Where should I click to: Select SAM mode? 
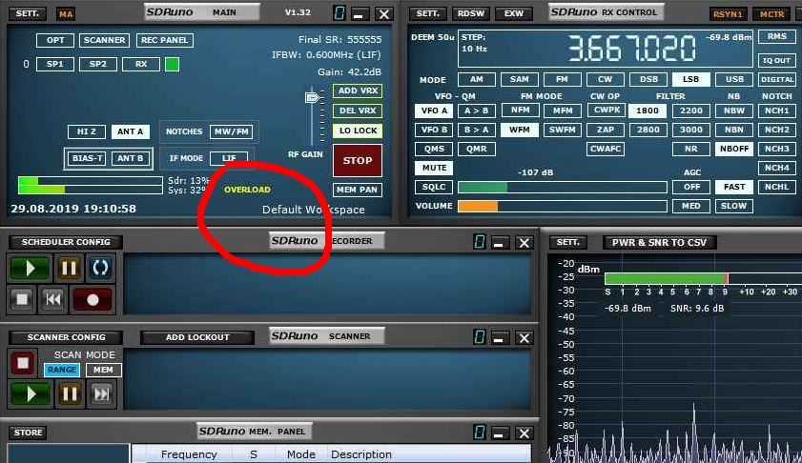(x=519, y=79)
